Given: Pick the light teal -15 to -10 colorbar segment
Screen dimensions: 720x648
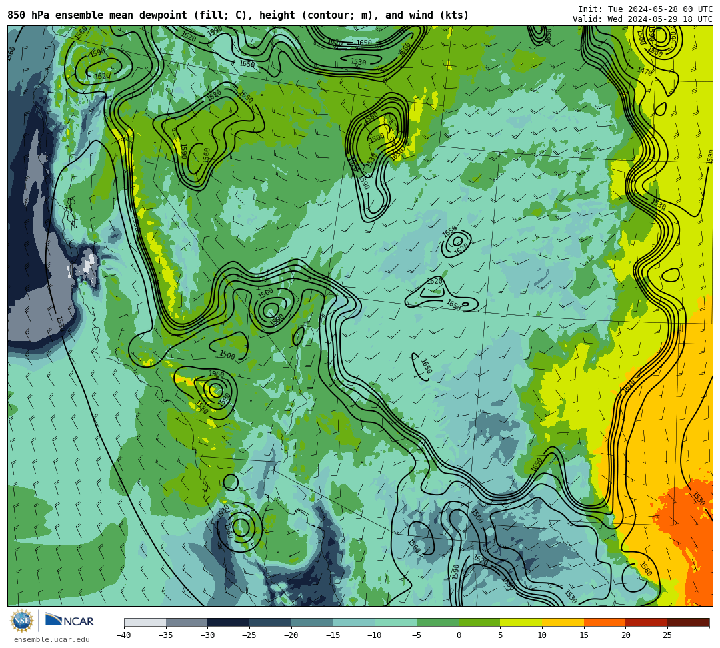Looking at the screenshot, I should point(353,622).
